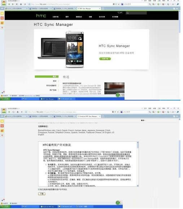Click red calendar sidebar icon in license window
The width and height of the screenshot is (183, 209).
pyautogui.click(x=2, y=126)
